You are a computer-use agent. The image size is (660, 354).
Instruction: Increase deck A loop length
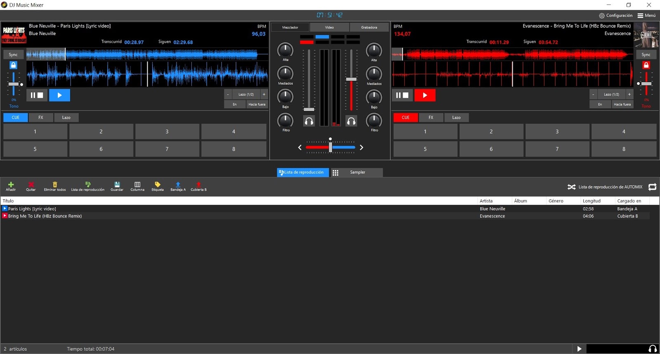click(x=264, y=94)
